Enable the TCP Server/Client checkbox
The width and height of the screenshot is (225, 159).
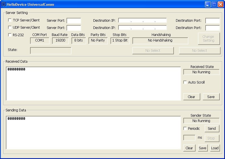click(x=10, y=20)
